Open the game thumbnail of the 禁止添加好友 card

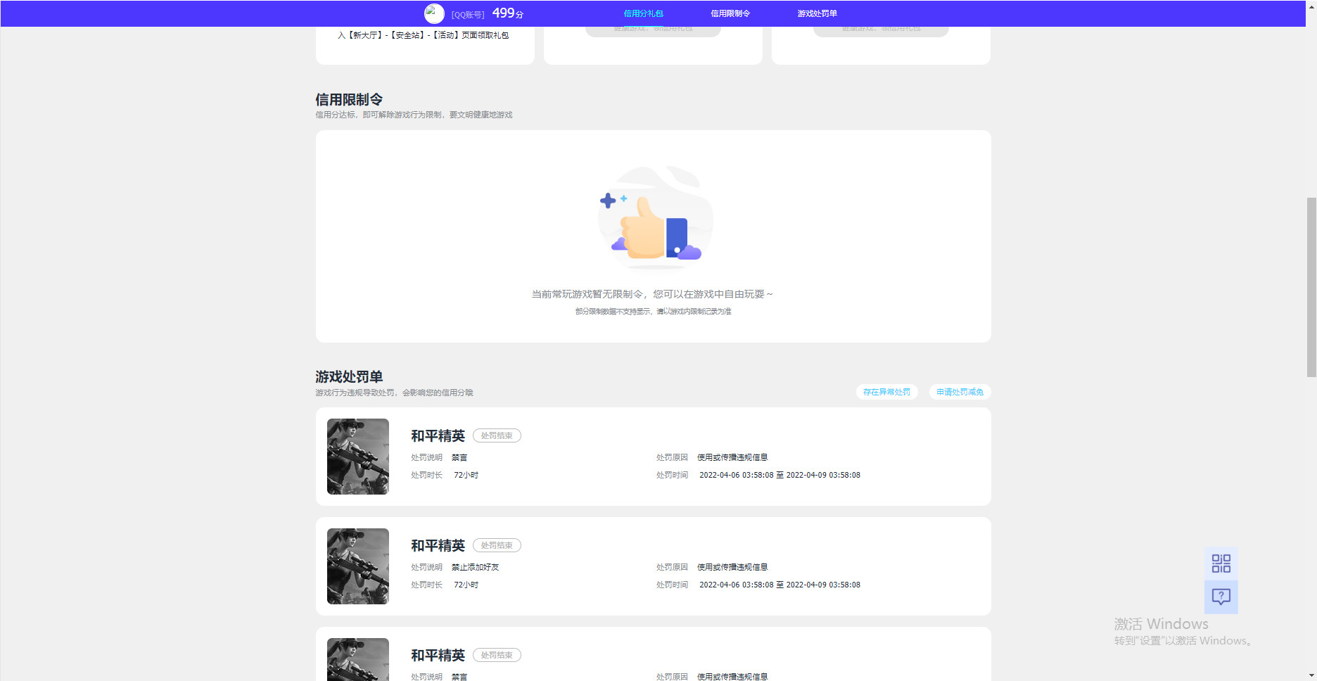pyautogui.click(x=358, y=566)
